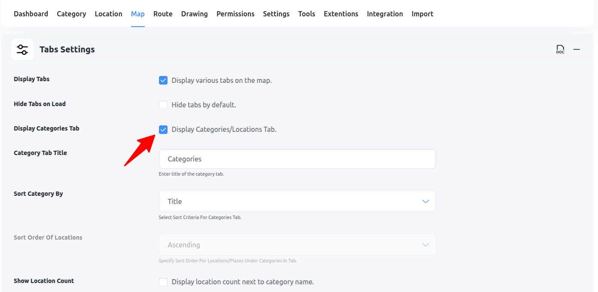598x292 pixels.
Task: Enable displaying various tabs on the map
Action: point(163,80)
